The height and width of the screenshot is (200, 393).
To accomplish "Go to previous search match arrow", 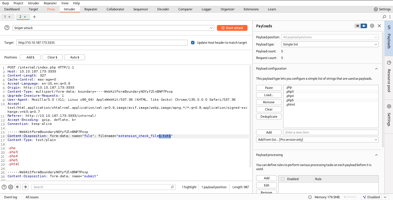I will pos(18,187).
